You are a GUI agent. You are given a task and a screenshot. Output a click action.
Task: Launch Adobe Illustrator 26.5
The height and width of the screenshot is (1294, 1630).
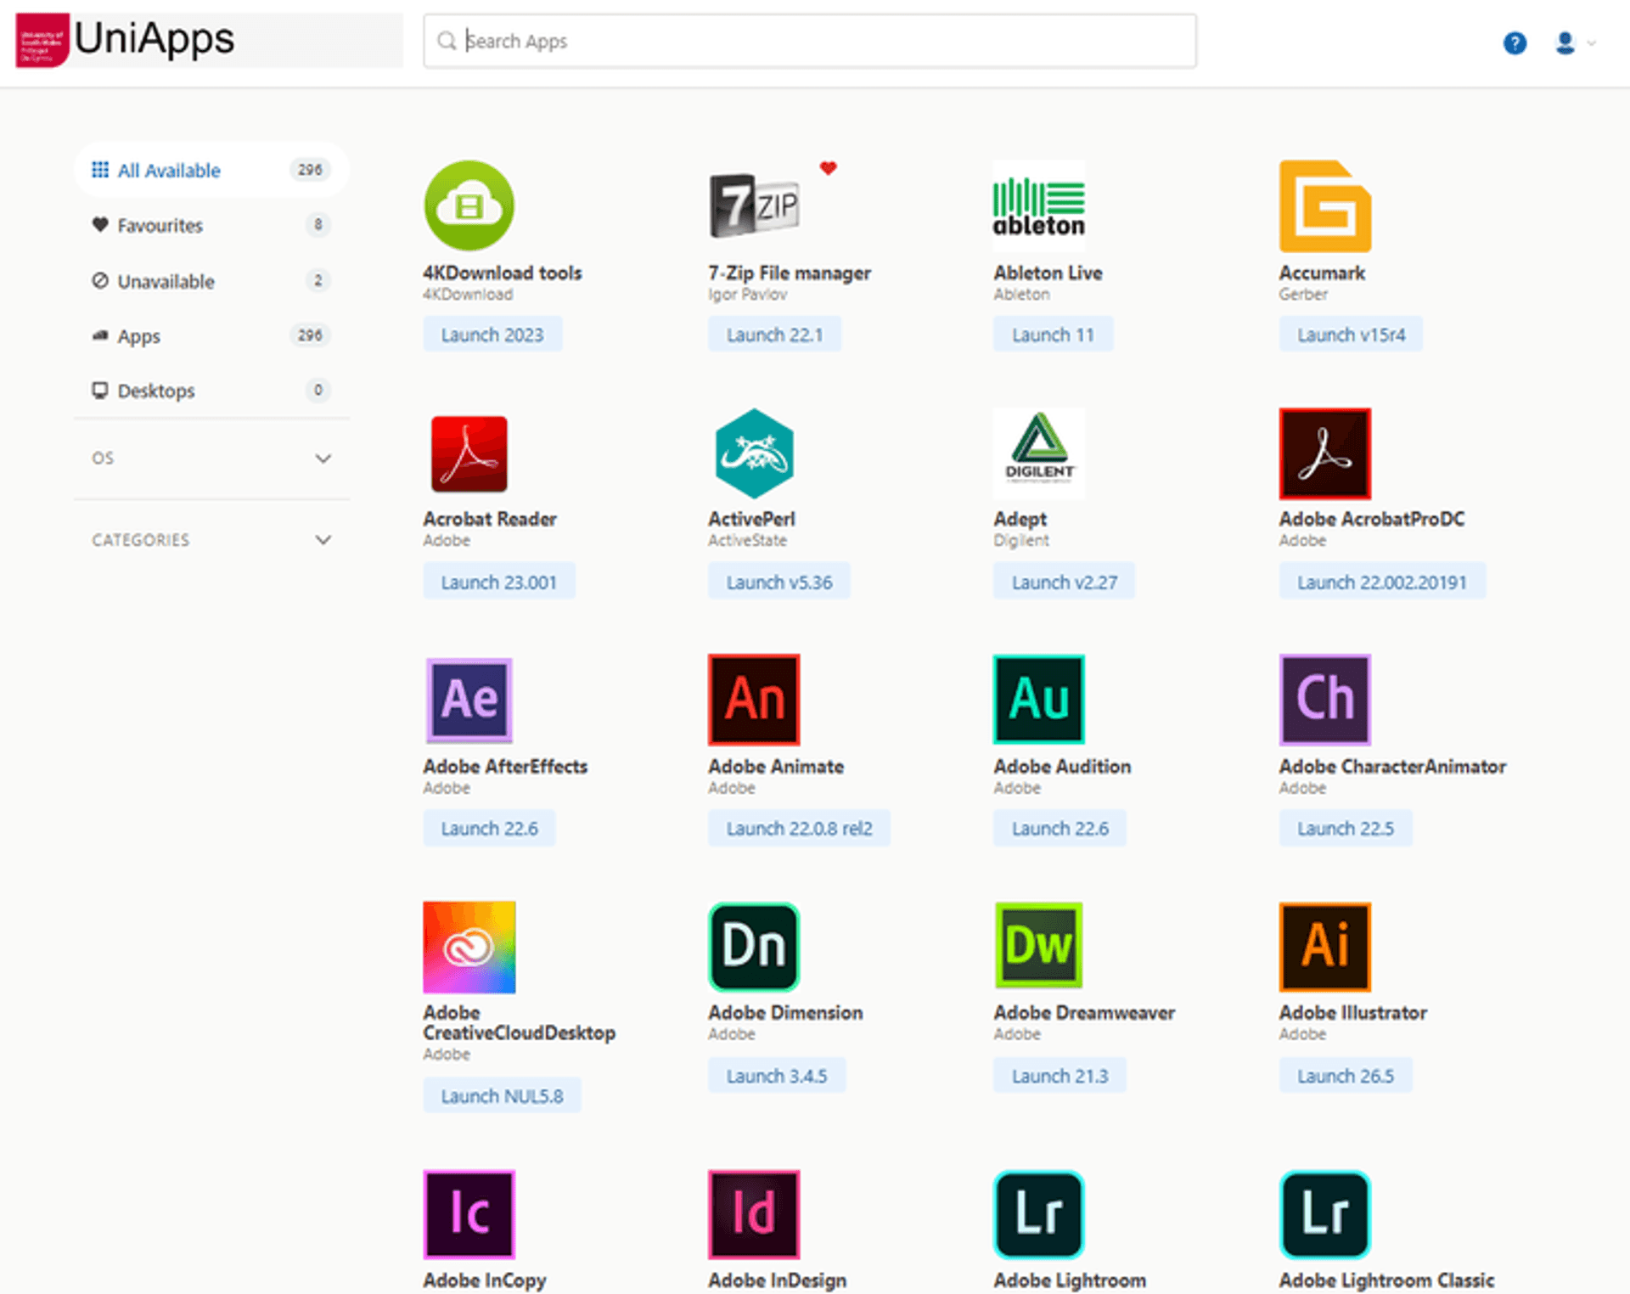tap(1346, 1076)
